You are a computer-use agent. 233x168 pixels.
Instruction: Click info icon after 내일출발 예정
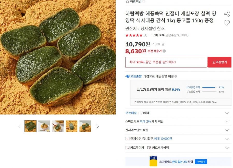(x=176, y=76)
